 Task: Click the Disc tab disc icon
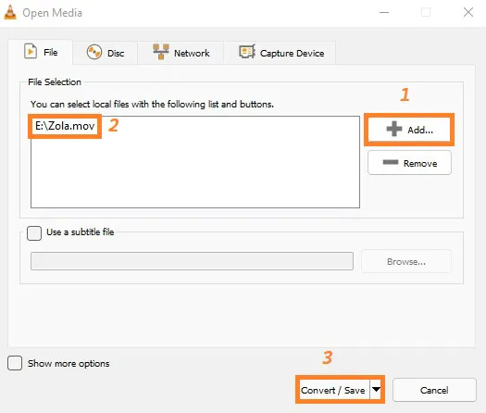[94, 52]
